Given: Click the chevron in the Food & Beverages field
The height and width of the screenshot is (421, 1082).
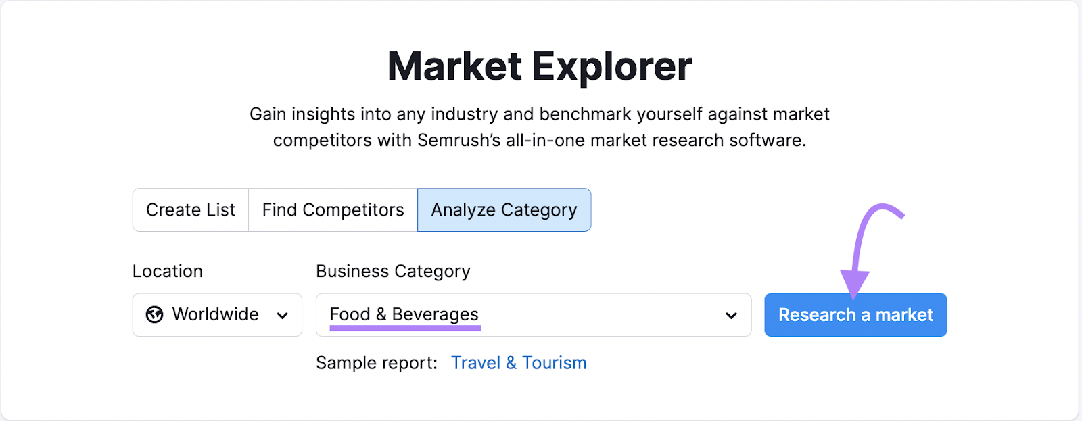Looking at the screenshot, I should (730, 314).
